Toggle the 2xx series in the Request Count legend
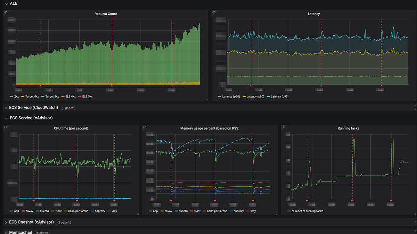 coord(16,96)
